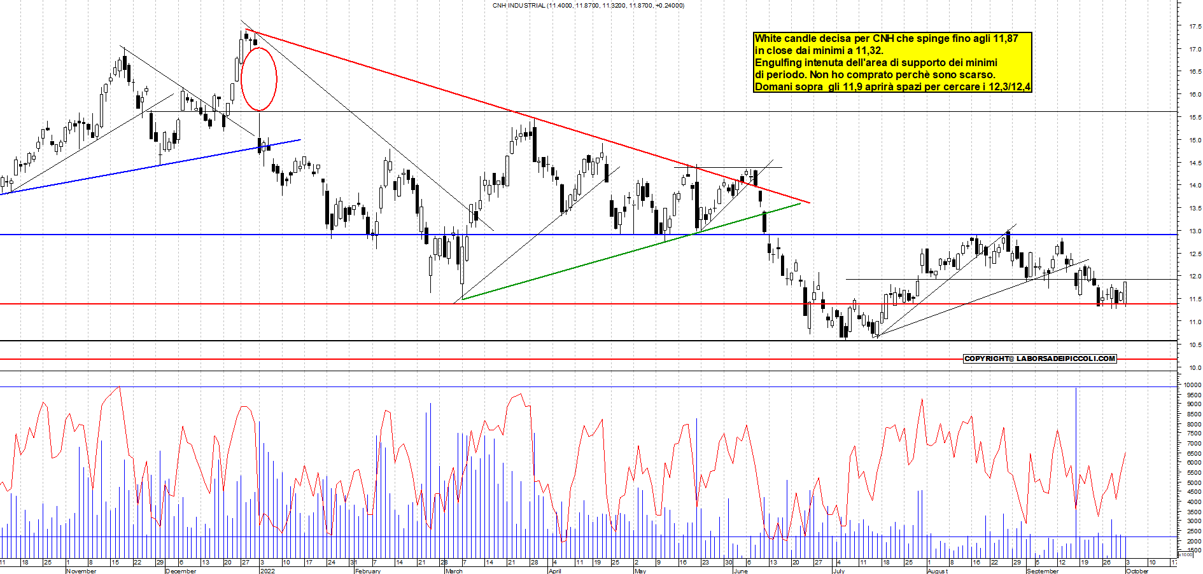Click the 11.0 price axis label
Image resolution: width=1203 pixels, height=574 pixels.
click(x=1195, y=322)
